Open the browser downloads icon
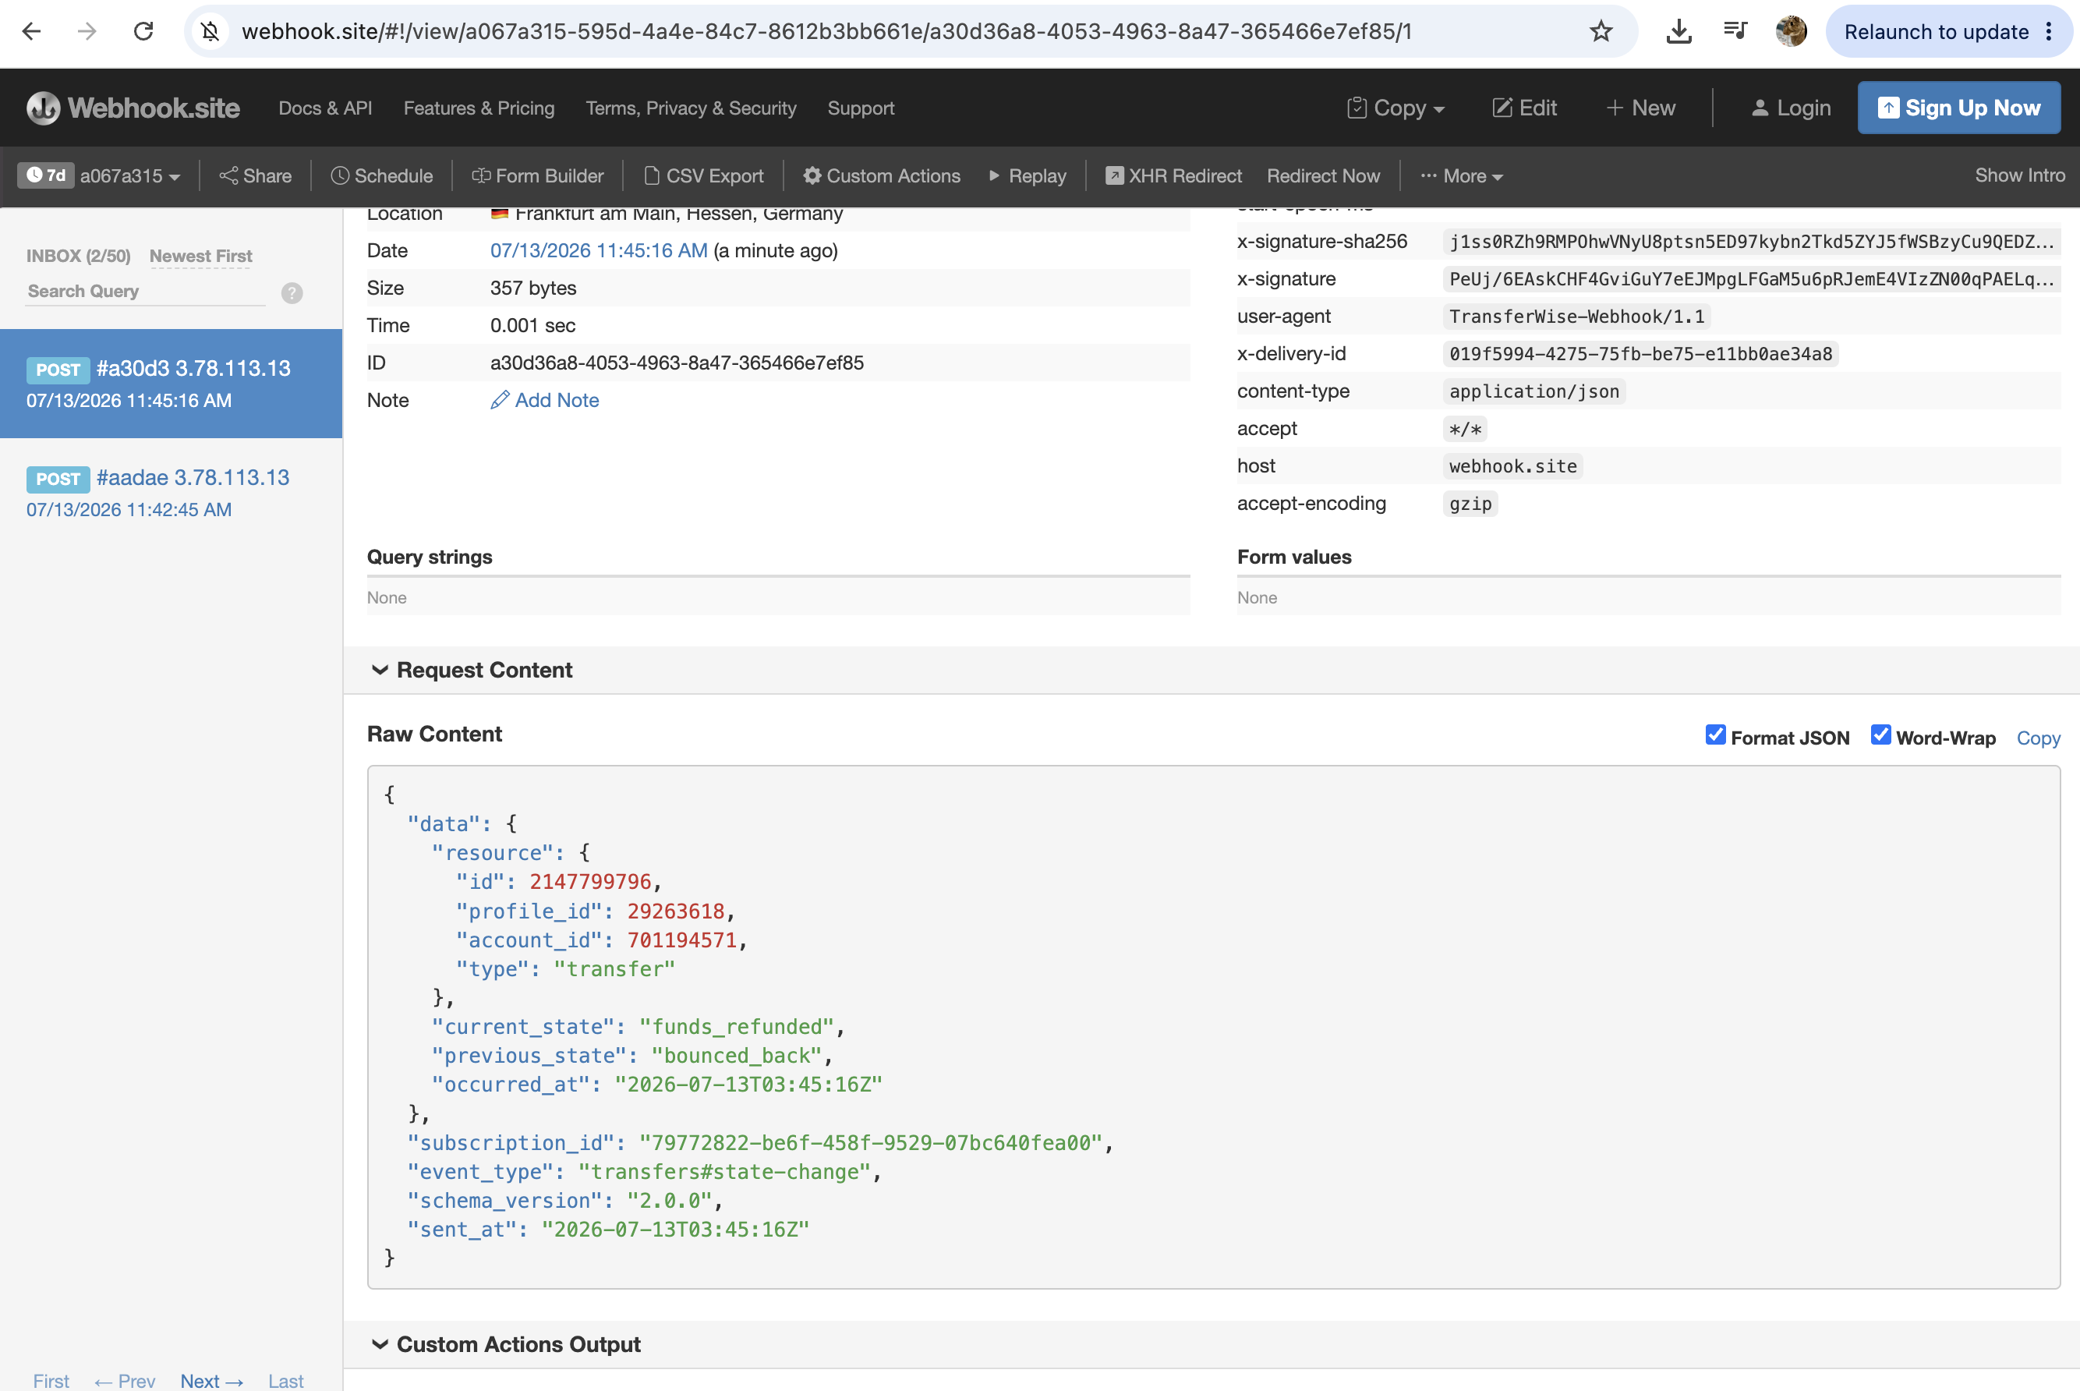 click(x=1679, y=32)
